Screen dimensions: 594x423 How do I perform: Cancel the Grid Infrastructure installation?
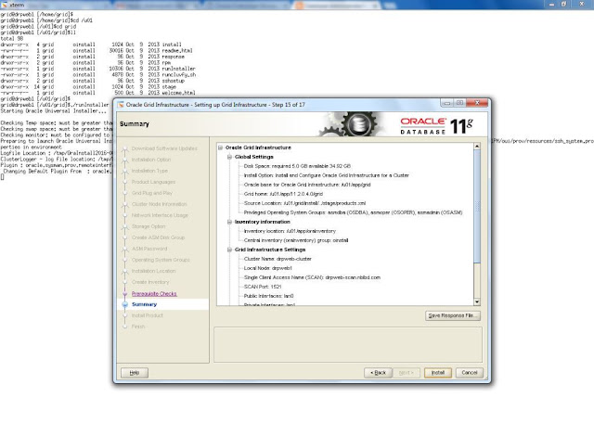(x=470, y=373)
